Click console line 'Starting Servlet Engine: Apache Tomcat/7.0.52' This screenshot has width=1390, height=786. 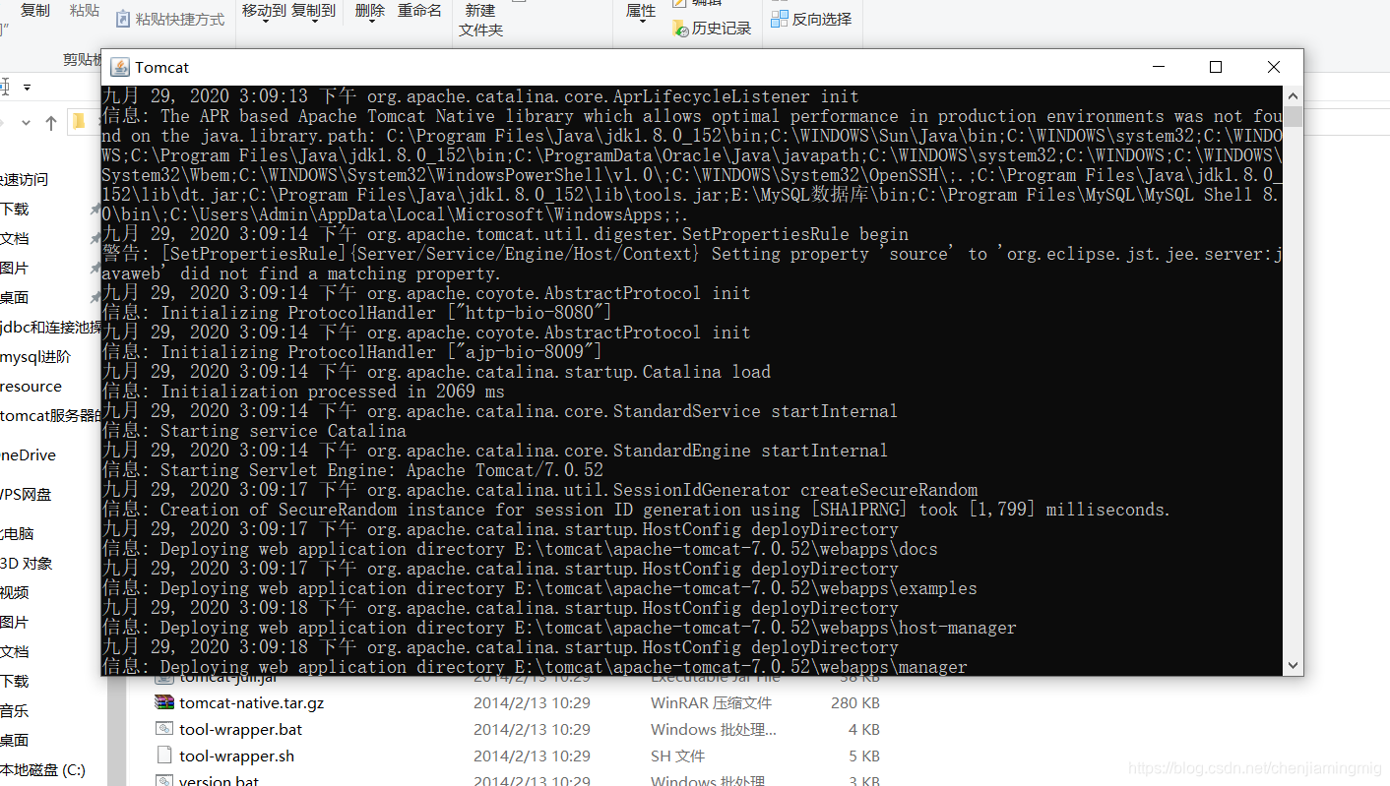pos(352,470)
